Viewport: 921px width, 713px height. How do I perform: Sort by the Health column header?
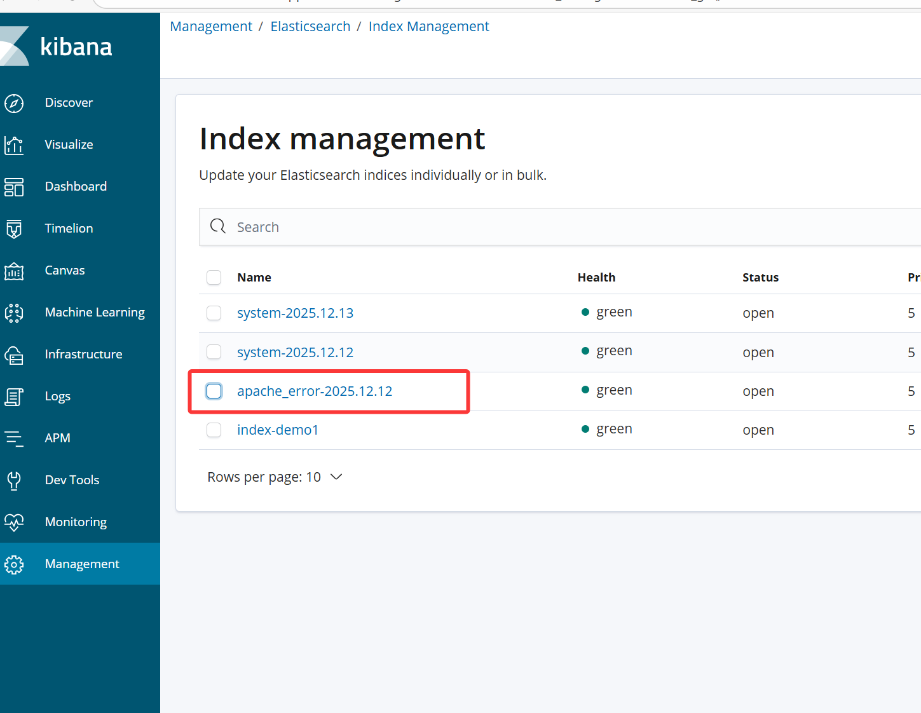point(596,278)
